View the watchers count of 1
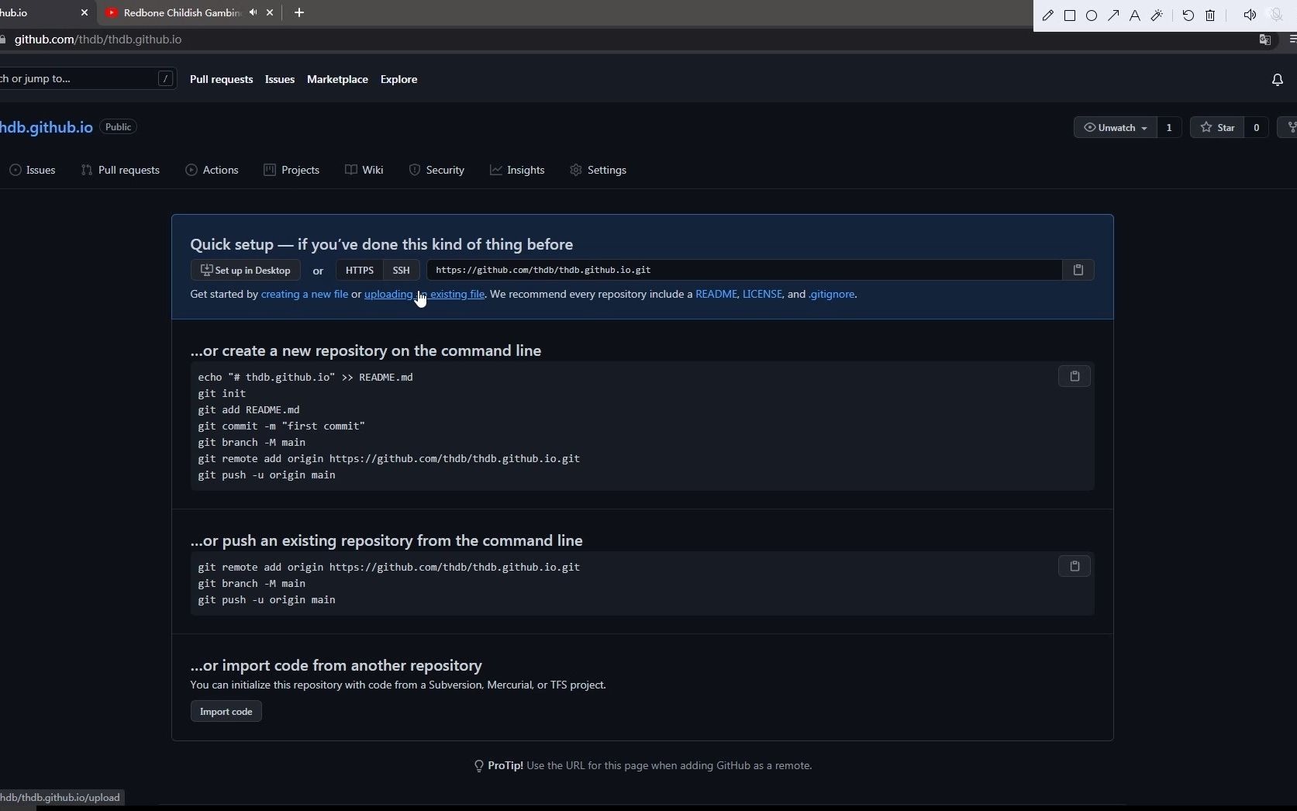Viewport: 1297px width, 811px height. click(1169, 127)
